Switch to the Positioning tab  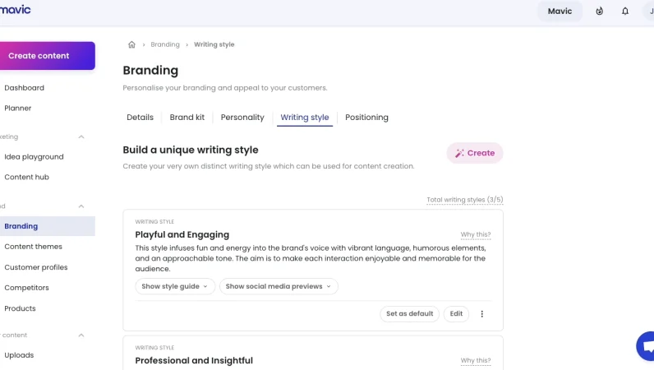(x=366, y=118)
